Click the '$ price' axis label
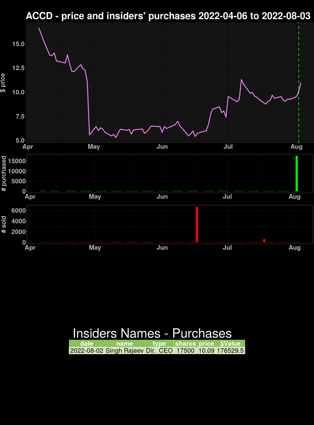This screenshot has width=314, height=425. pos(3,83)
